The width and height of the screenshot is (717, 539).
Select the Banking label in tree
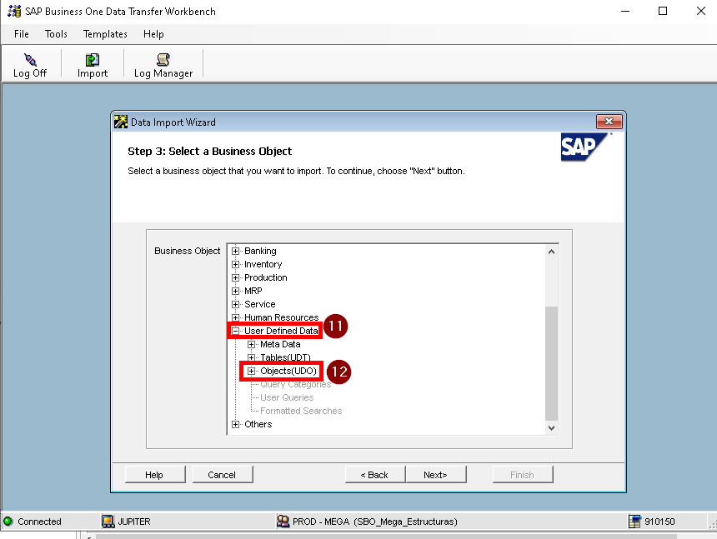point(260,251)
